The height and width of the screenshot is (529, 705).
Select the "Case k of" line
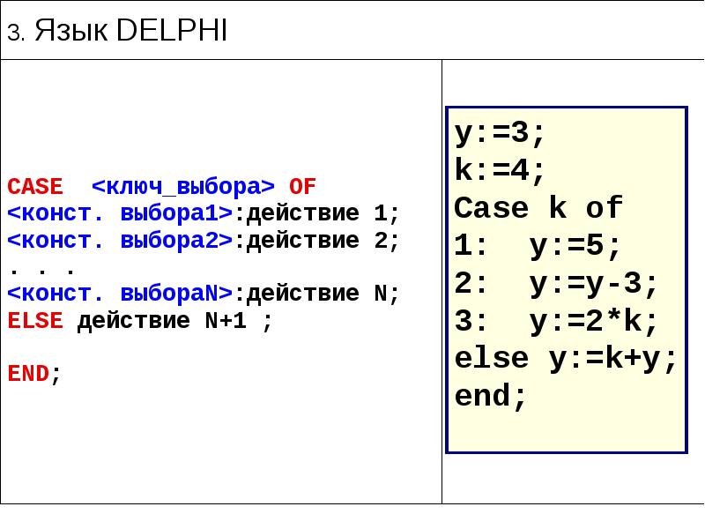click(x=538, y=208)
